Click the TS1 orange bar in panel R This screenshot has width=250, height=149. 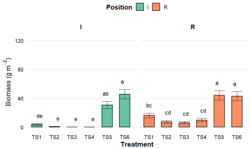[x=149, y=121]
